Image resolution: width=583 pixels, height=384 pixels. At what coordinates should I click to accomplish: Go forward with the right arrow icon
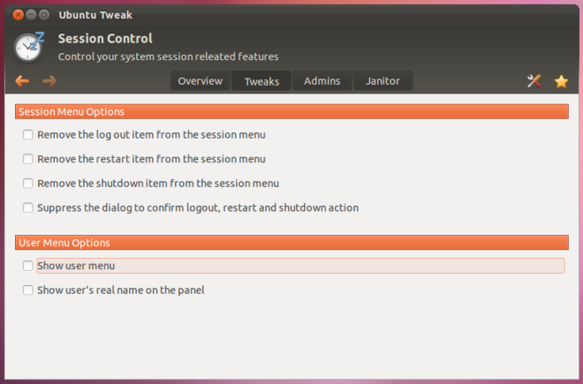pos(49,80)
